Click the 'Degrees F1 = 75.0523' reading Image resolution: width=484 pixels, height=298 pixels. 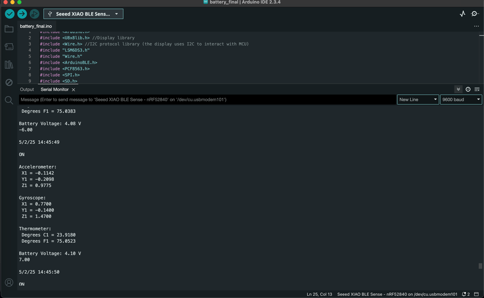tap(48, 241)
